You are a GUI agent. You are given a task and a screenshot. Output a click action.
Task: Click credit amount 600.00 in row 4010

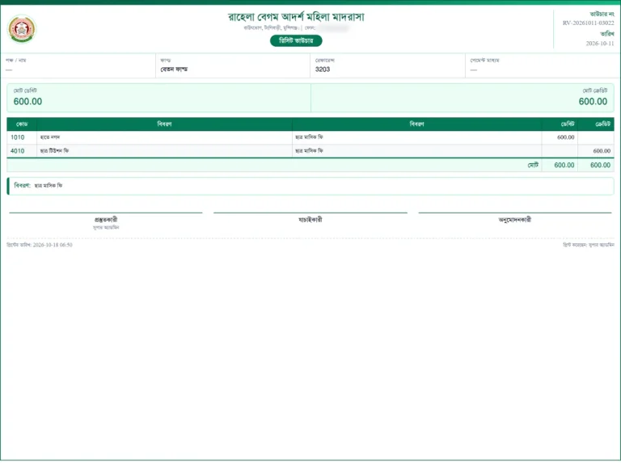(602, 151)
